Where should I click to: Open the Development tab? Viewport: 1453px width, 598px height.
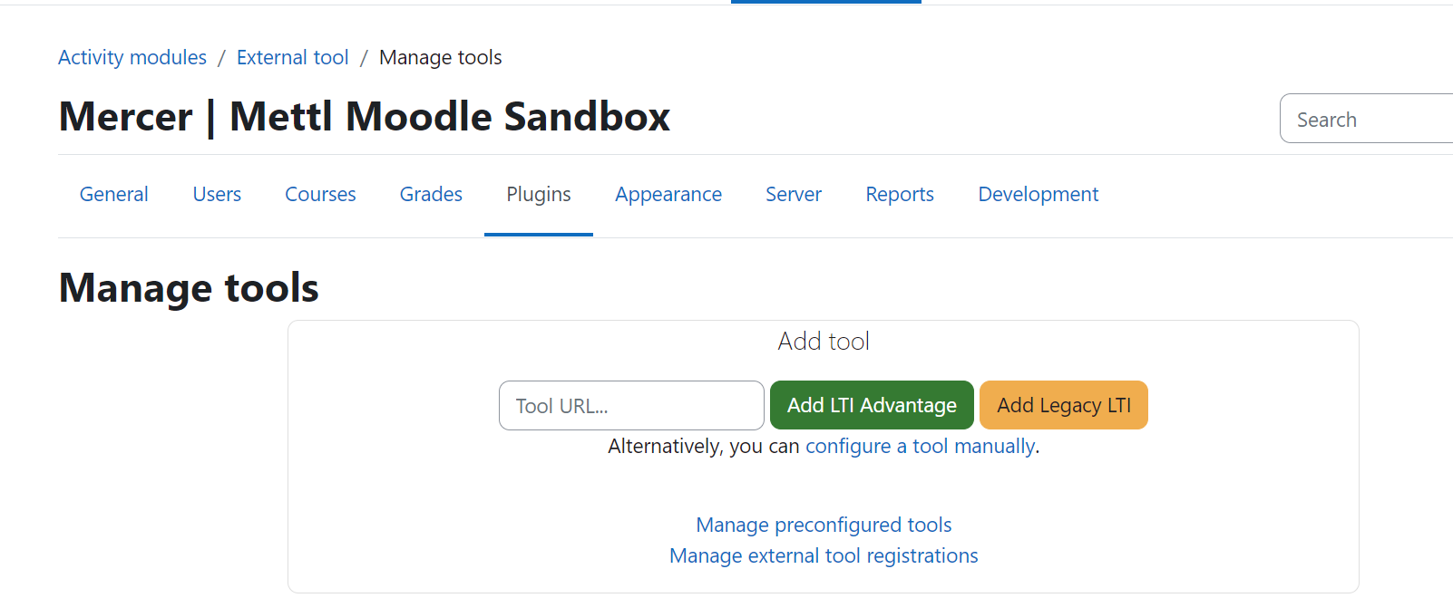click(x=1038, y=195)
